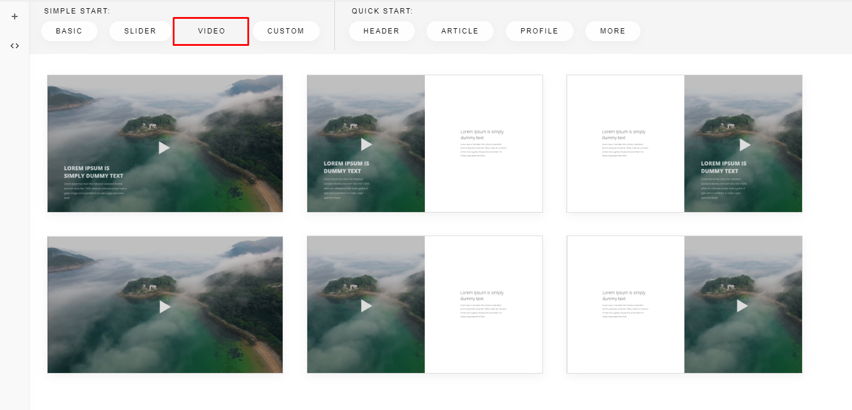The height and width of the screenshot is (410, 852).
Task: Open the Header quick start
Action: [381, 31]
